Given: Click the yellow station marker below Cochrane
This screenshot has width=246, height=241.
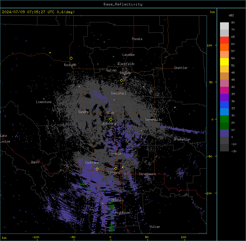Looking at the screenshot, I should [x=97, y=169].
